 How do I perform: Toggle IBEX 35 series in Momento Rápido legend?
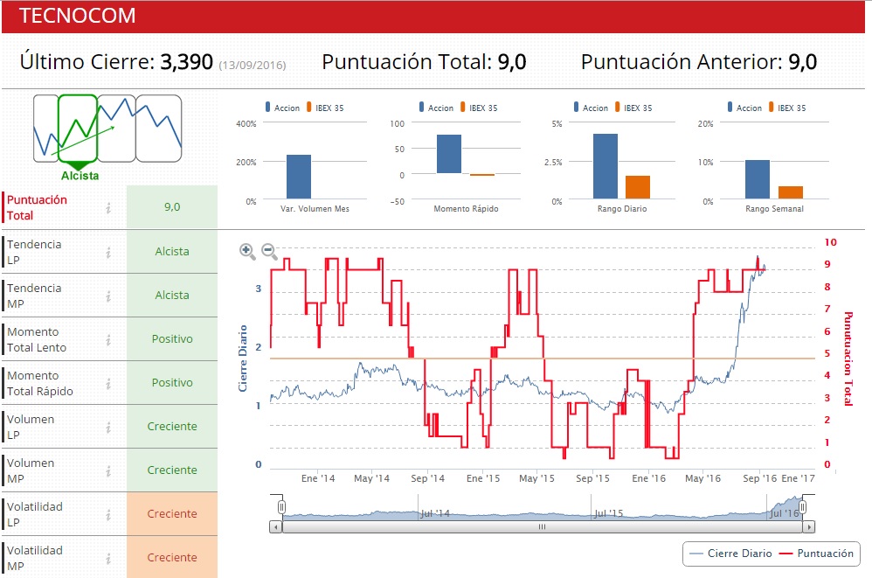click(480, 108)
